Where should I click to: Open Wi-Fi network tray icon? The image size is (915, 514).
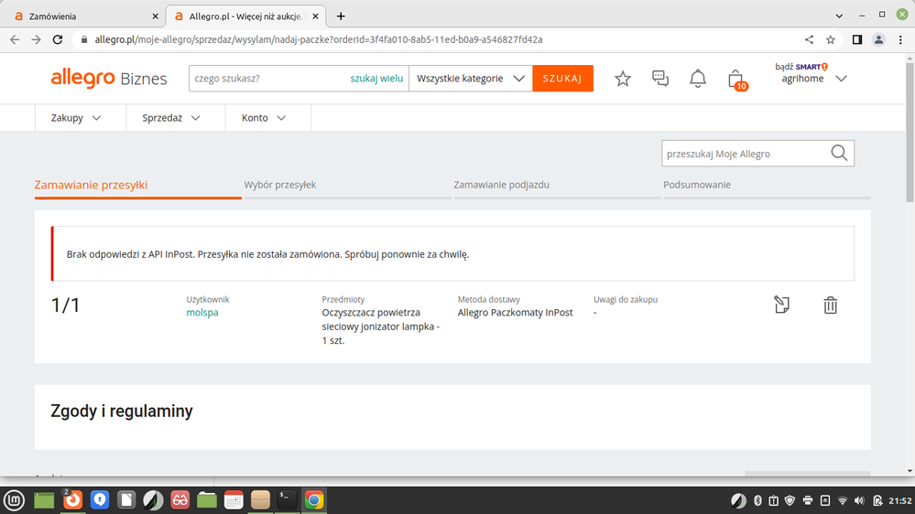point(842,500)
